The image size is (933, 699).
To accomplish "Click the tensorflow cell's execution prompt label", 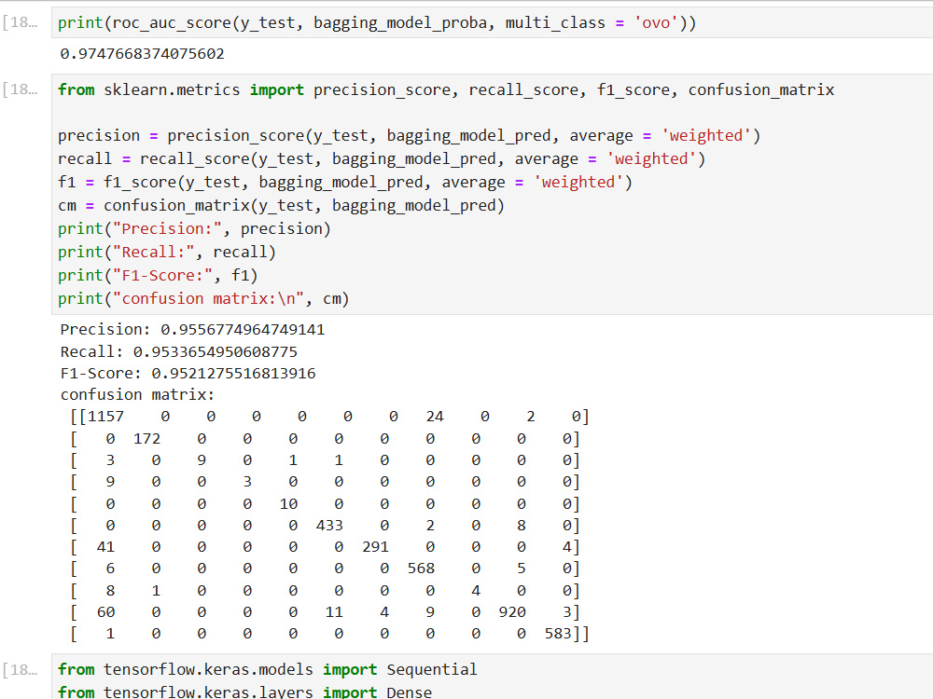I will (21, 670).
